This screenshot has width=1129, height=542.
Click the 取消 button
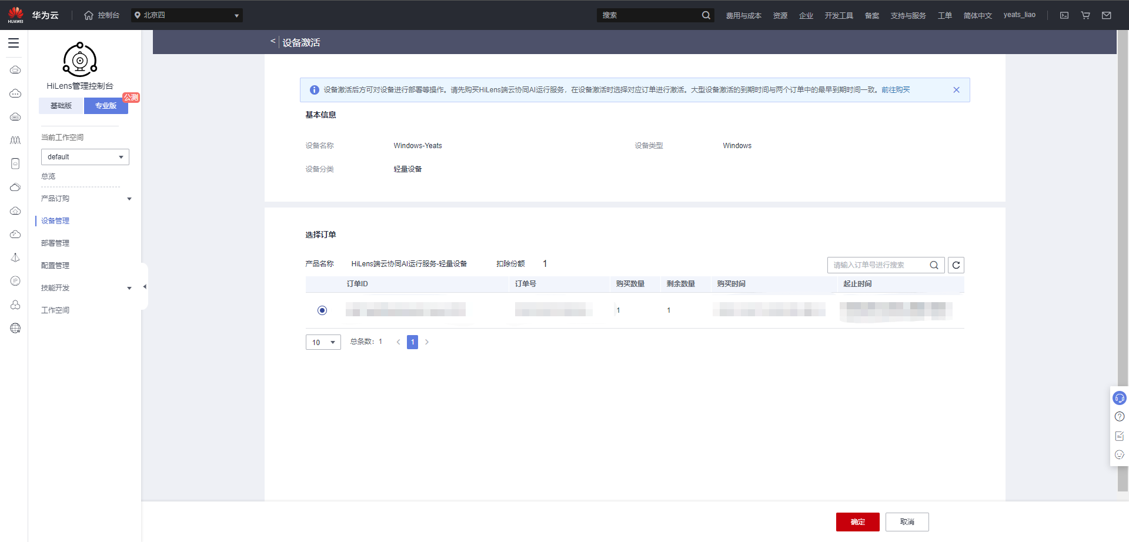[907, 522]
